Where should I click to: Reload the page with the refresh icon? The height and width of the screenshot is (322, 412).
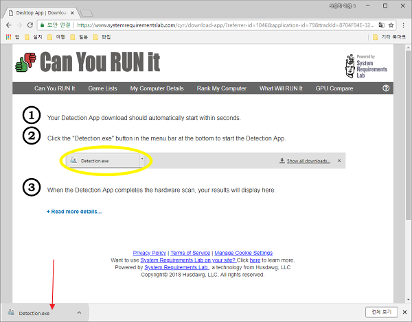click(x=30, y=25)
